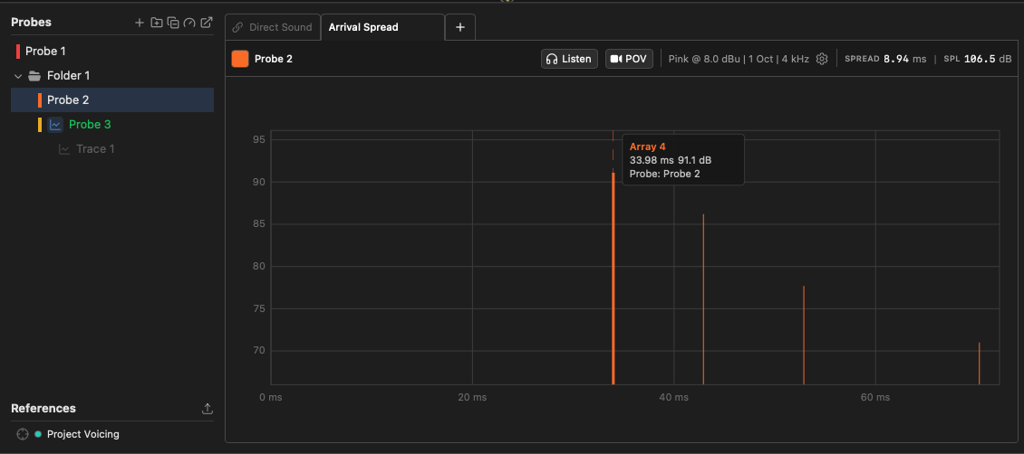This screenshot has width=1024, height=454.
Task: Switch to the Direct Sound tab
Action: [273, 27]
